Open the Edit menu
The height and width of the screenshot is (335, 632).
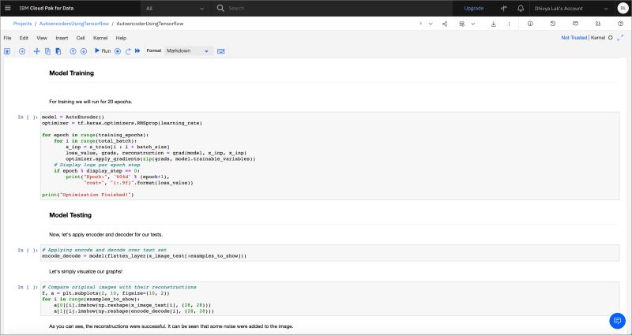click(24, 38)
